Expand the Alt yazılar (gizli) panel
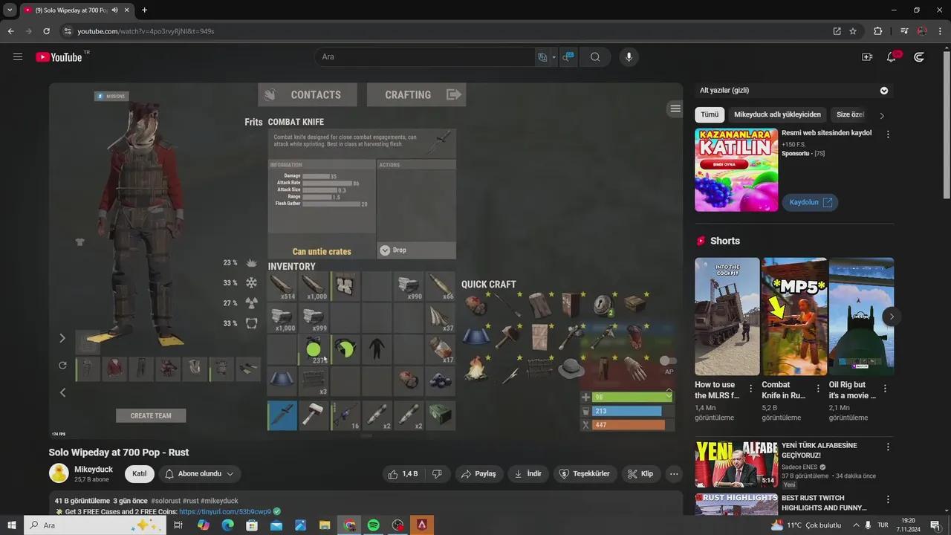951x535 pixels. [884, 91]
